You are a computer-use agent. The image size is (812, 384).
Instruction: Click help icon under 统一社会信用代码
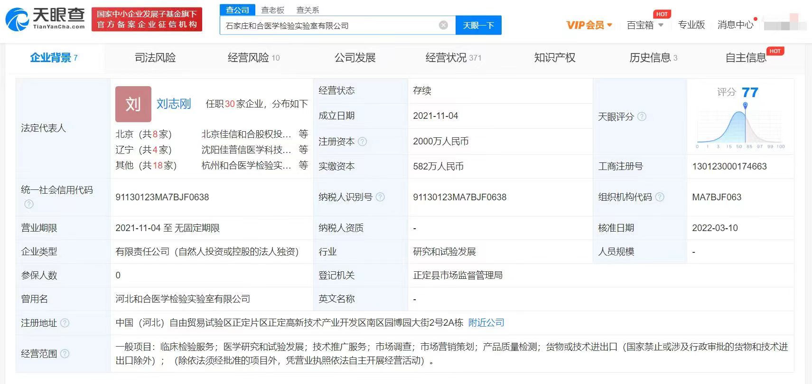(29, 204)
